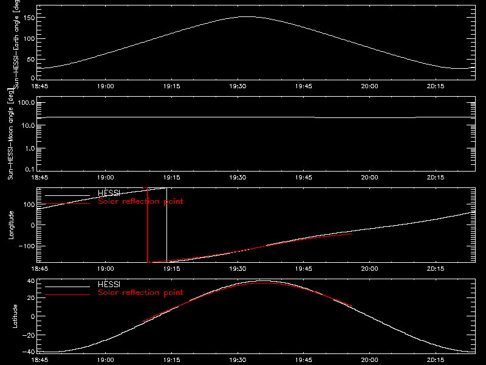Click 20:00 time label under Longitude plot
Viewport: 486px width, 365px height.
pyautogui.click(x=369, y=269)
